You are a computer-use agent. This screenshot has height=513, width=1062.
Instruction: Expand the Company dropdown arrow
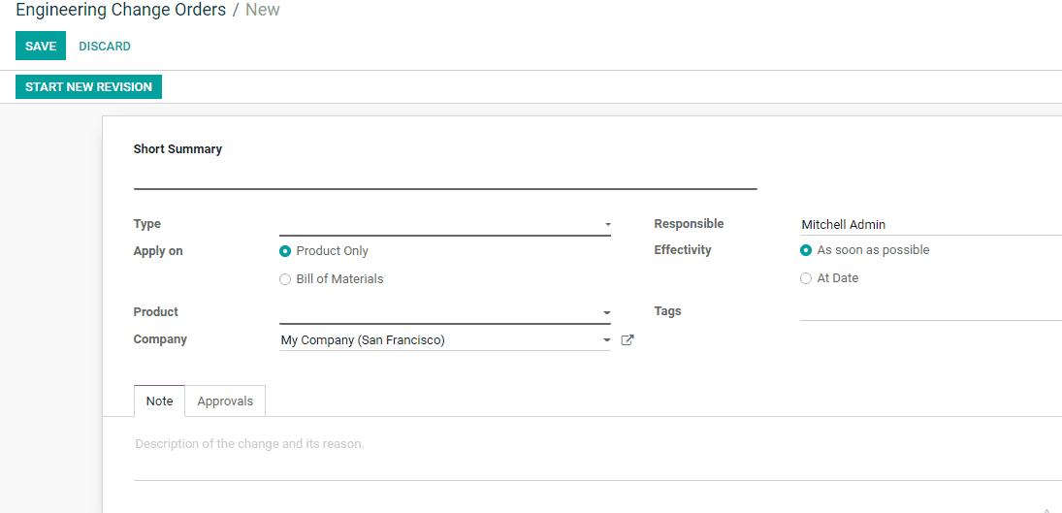click(x=607, y=340)
